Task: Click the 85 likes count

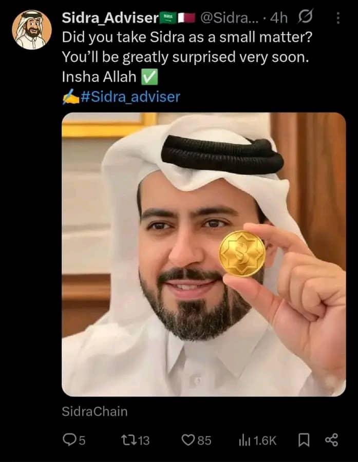Action: click(204, 441)
